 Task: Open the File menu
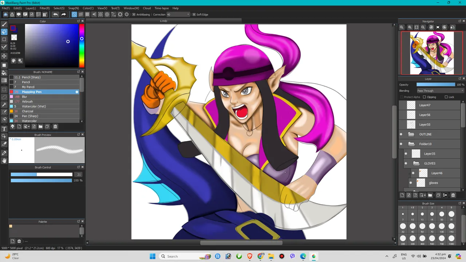[x=5, y=8]
